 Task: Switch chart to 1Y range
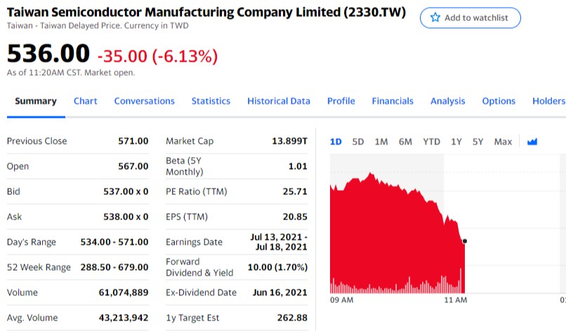click(x=456, y=142)
